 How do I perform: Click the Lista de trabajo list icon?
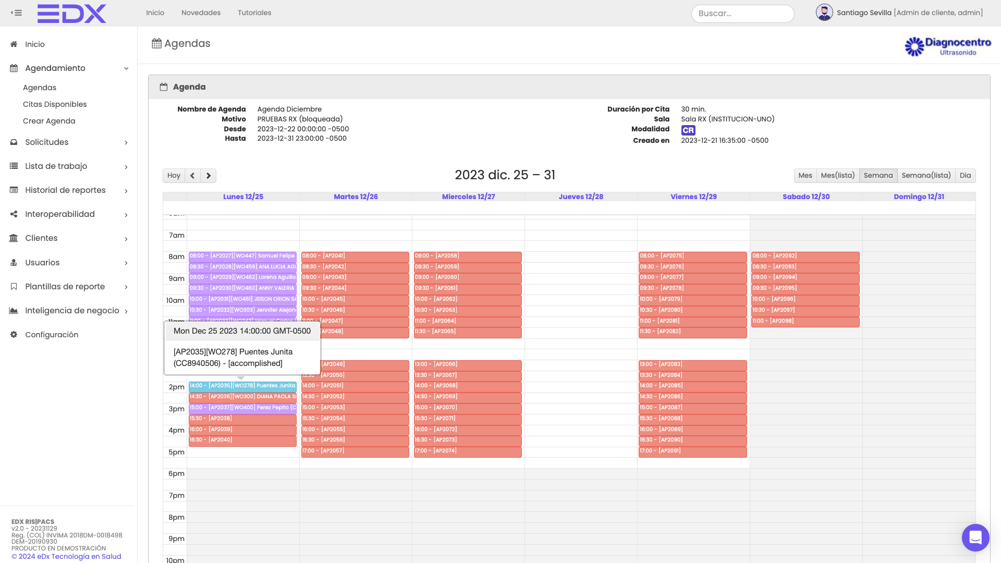pos(14,166)
